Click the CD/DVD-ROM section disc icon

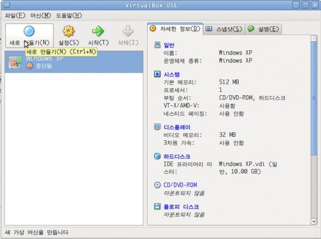pos(157,185)
